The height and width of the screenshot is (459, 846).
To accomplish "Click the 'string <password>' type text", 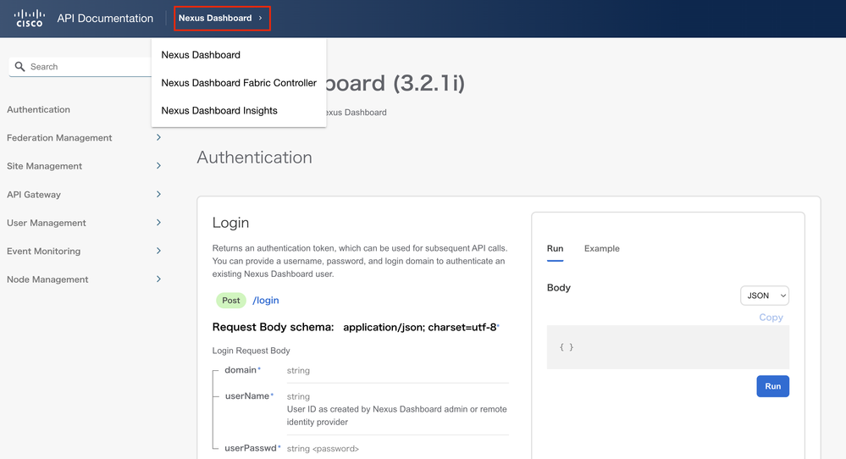I will [x=323, y=449].
